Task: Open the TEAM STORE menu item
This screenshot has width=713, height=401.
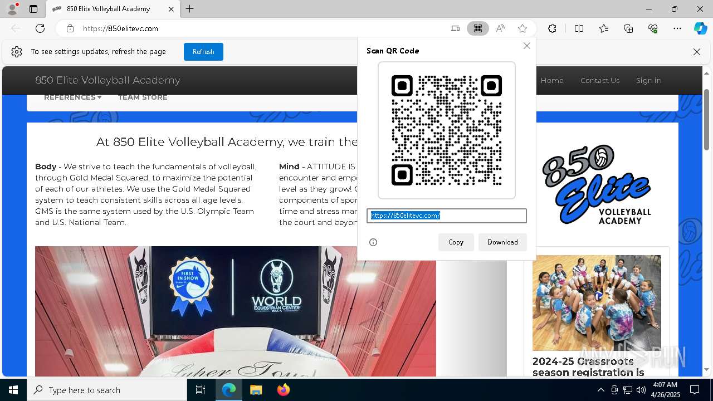Action: click(x=143, y=97)
